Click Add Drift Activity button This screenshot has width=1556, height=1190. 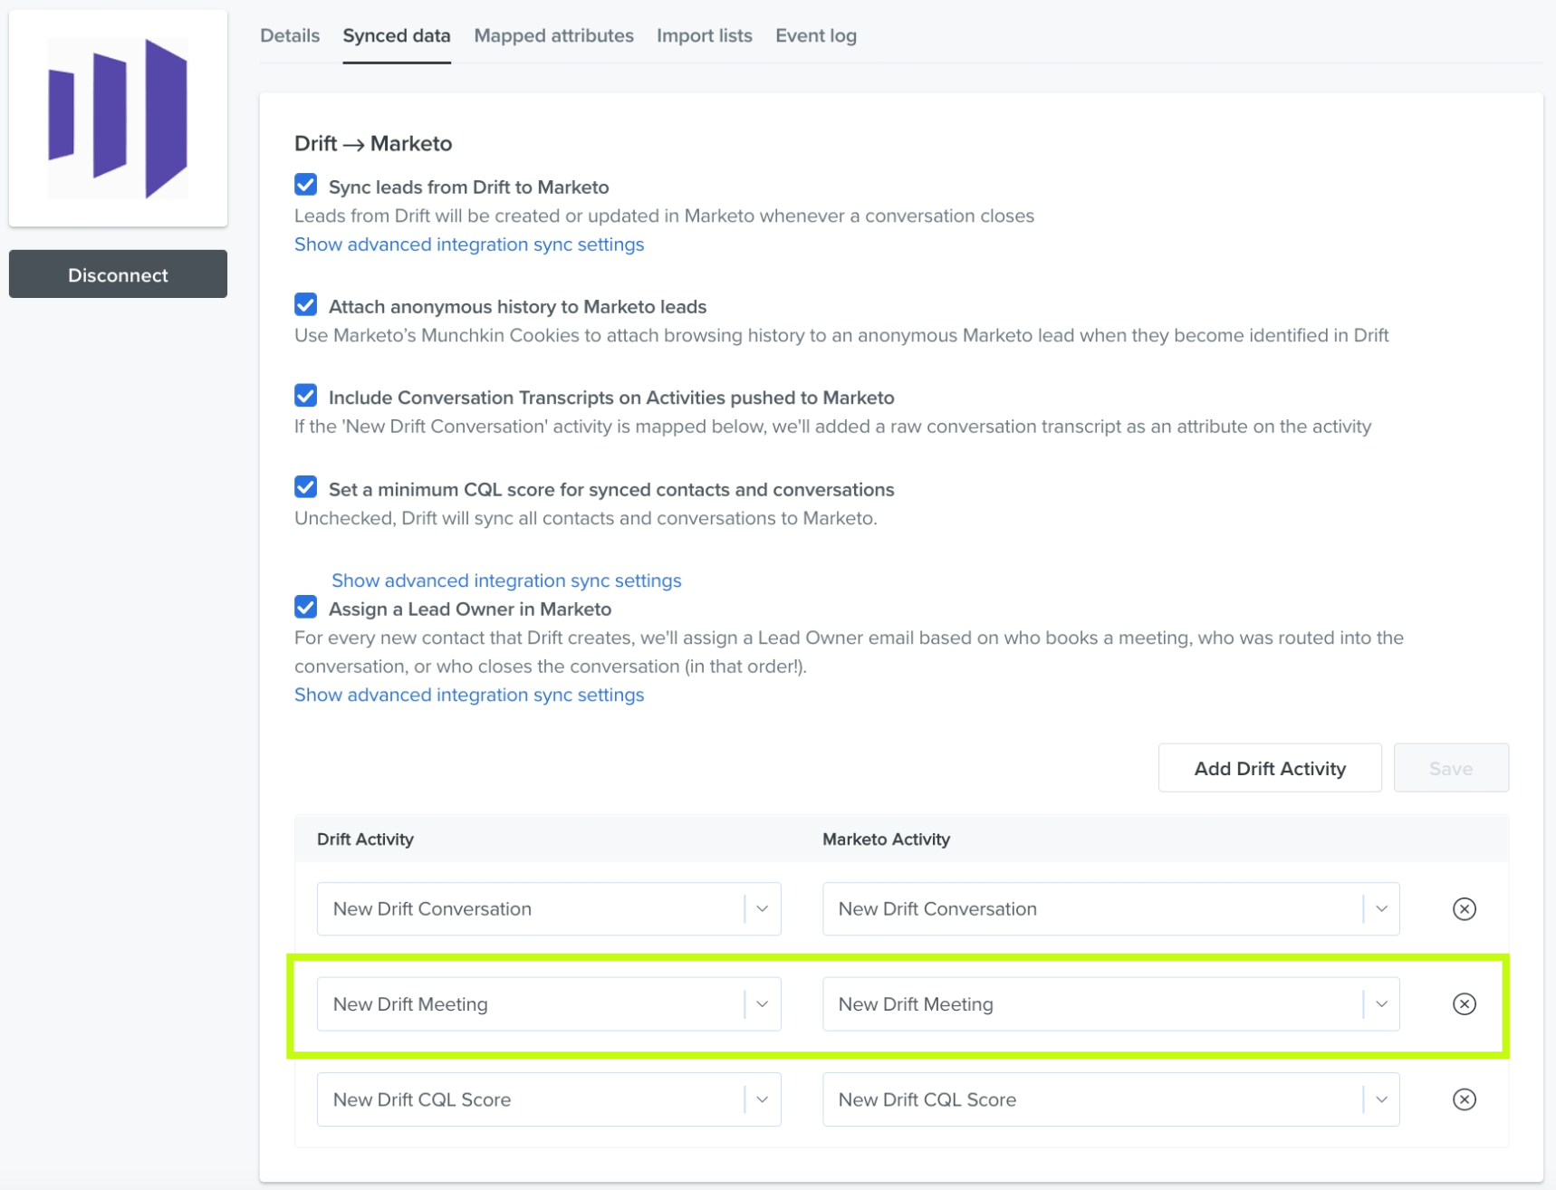[x=1270, y=768]
